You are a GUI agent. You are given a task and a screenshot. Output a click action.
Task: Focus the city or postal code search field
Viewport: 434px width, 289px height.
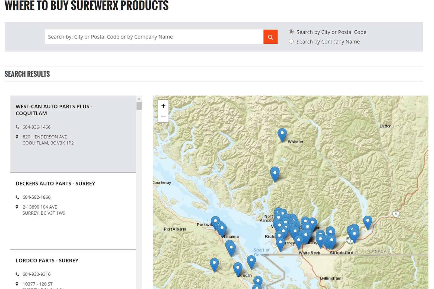tap(154, 37)
